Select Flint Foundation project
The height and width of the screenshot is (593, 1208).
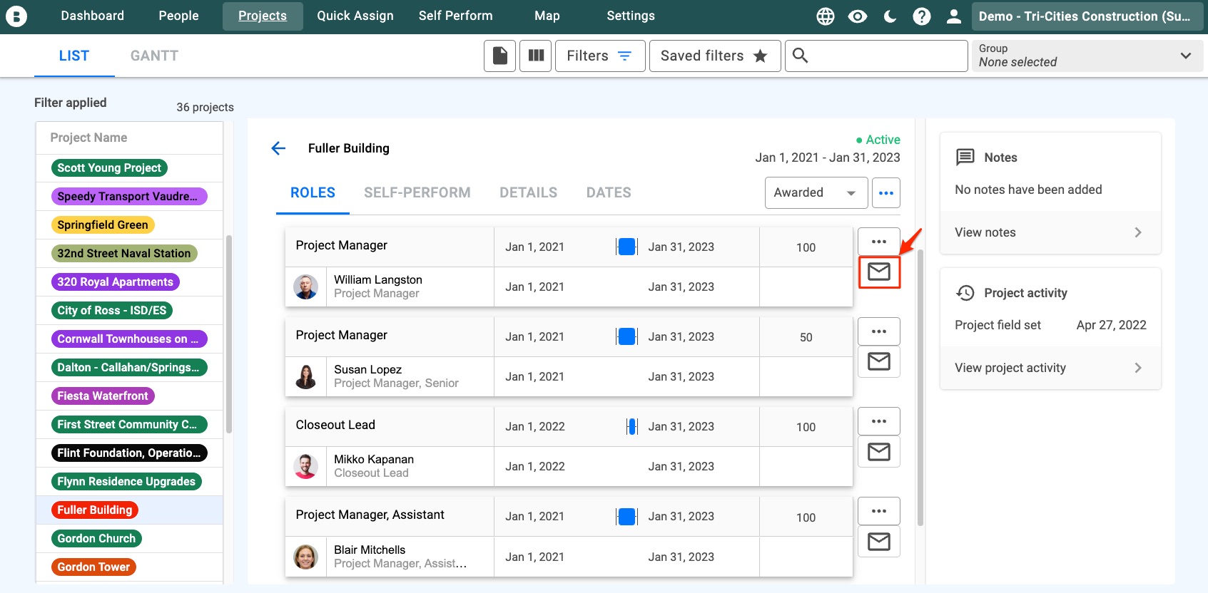coord(129,453)
